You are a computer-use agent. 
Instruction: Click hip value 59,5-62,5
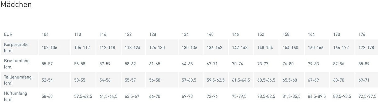(x=83, y=96)
